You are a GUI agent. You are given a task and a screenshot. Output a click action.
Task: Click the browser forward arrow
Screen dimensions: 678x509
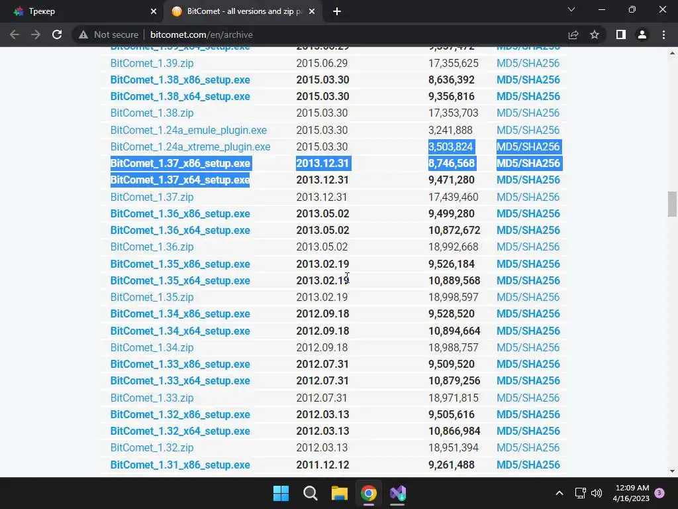(x=36, y=34)
